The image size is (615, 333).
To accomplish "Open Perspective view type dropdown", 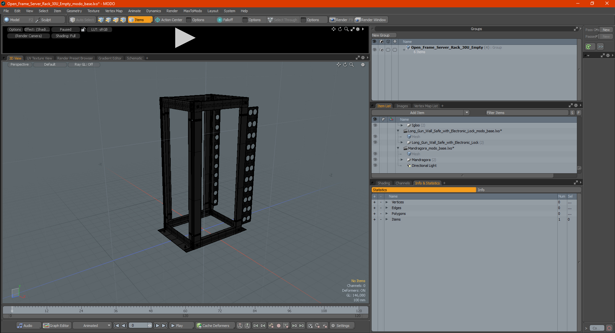I will click(x=20, y=65).
